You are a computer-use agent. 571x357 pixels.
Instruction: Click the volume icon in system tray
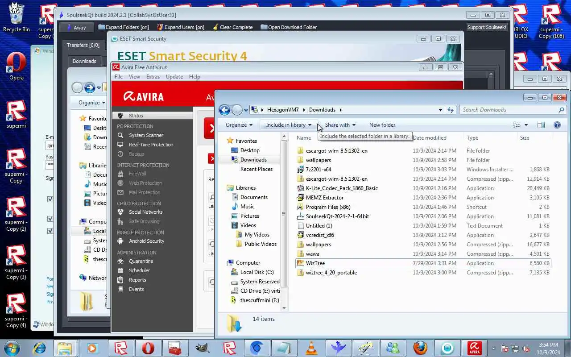click(526, 349)
